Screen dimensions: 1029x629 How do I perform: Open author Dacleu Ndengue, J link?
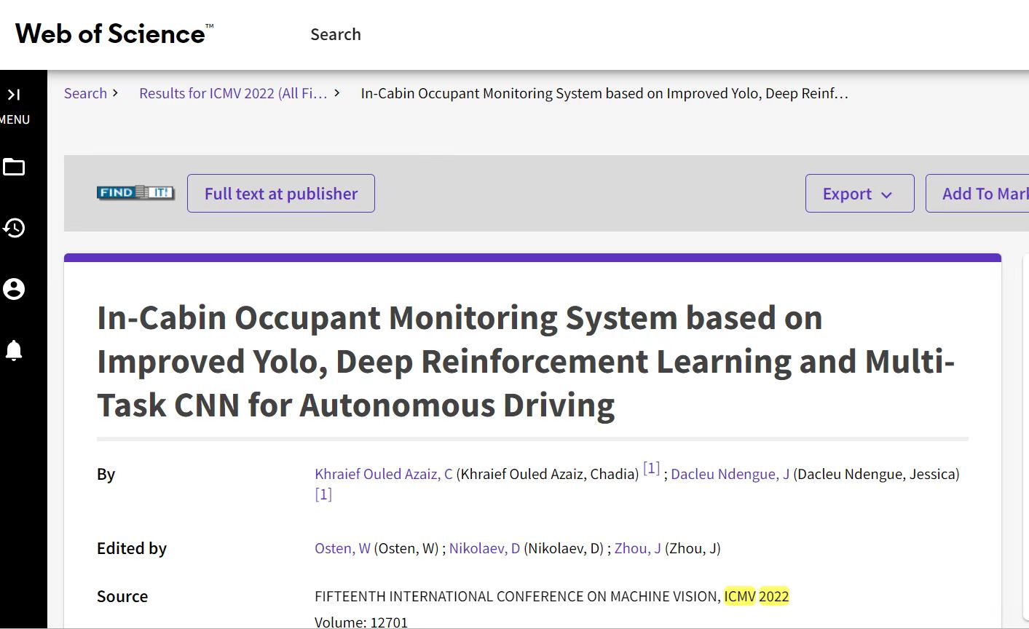coord(730,474)
